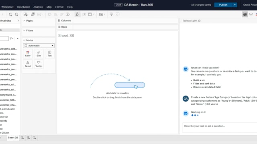Collapse the Pages shelf
Image resolution: width=257 pixels, height=144 pixels.
(x=24, y=21)
